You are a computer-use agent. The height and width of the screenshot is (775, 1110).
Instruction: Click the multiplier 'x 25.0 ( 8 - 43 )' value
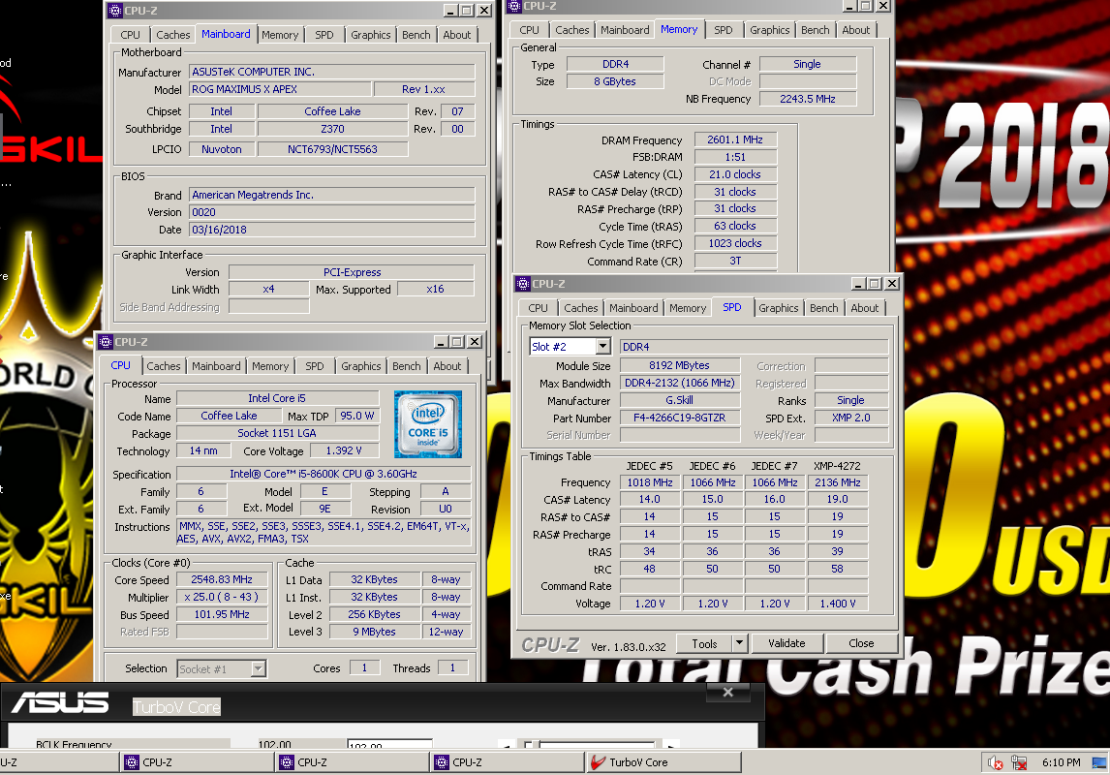[222, 597]
